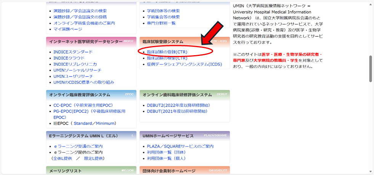Open UMINのCDISC標準への取り組み link
Viewport: 374px width, 175px height.
click(x=83, y=82)
